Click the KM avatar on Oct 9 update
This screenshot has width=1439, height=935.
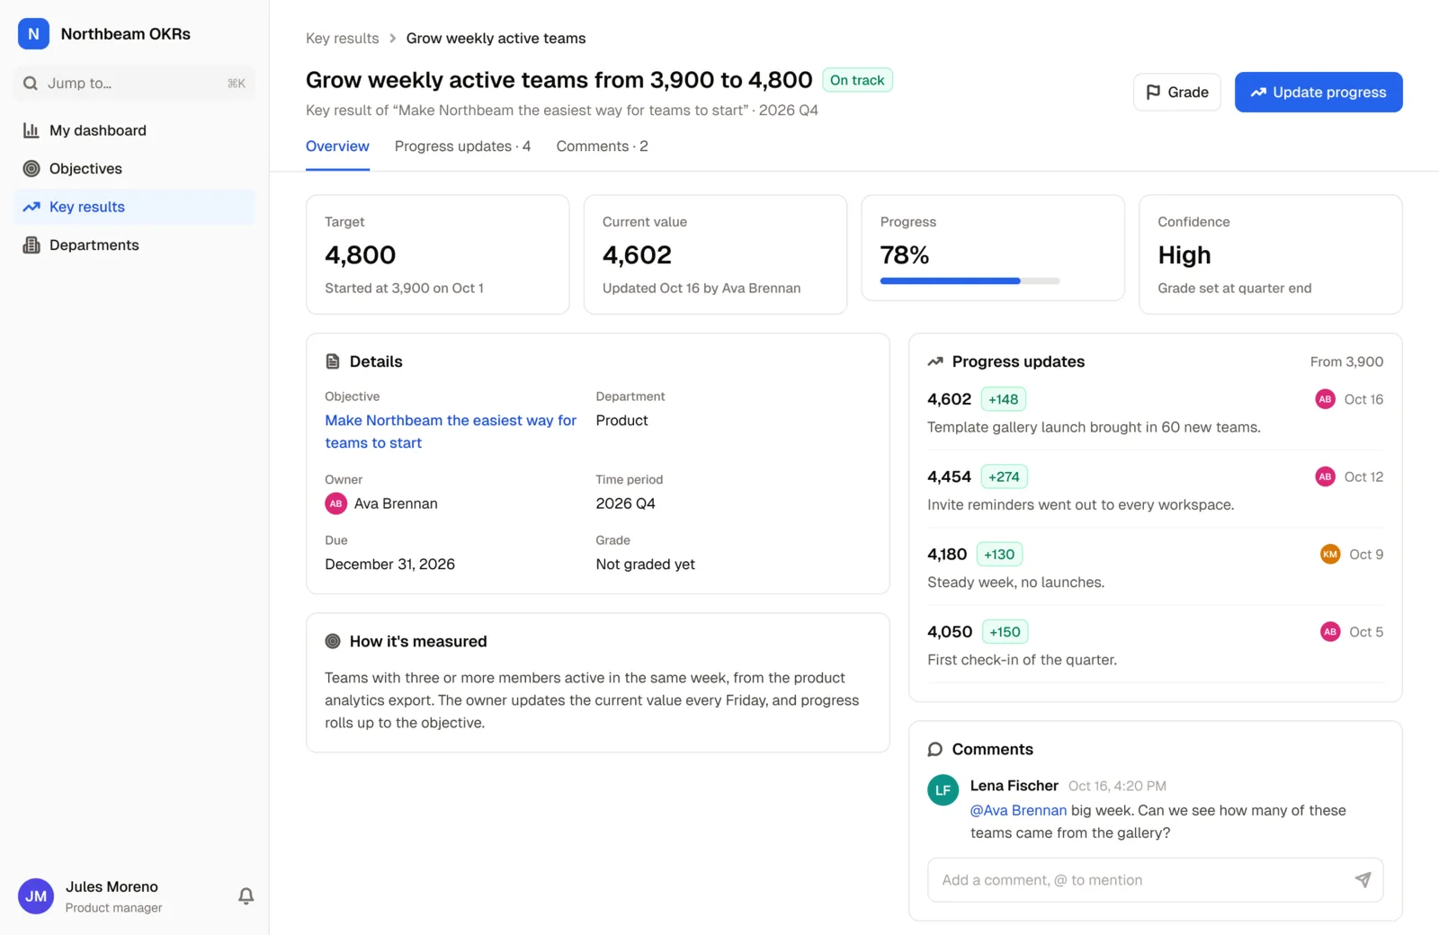[1330, 555]
